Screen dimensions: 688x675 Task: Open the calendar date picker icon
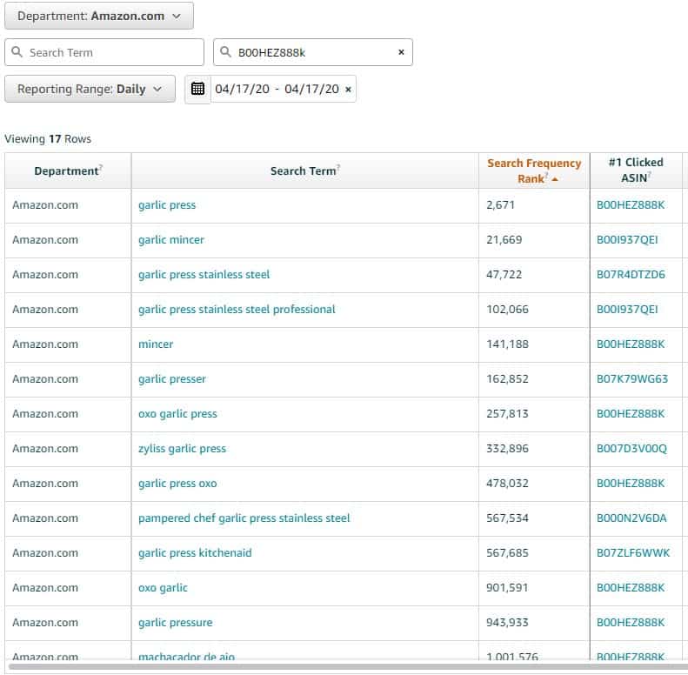(x=198, y=89)
